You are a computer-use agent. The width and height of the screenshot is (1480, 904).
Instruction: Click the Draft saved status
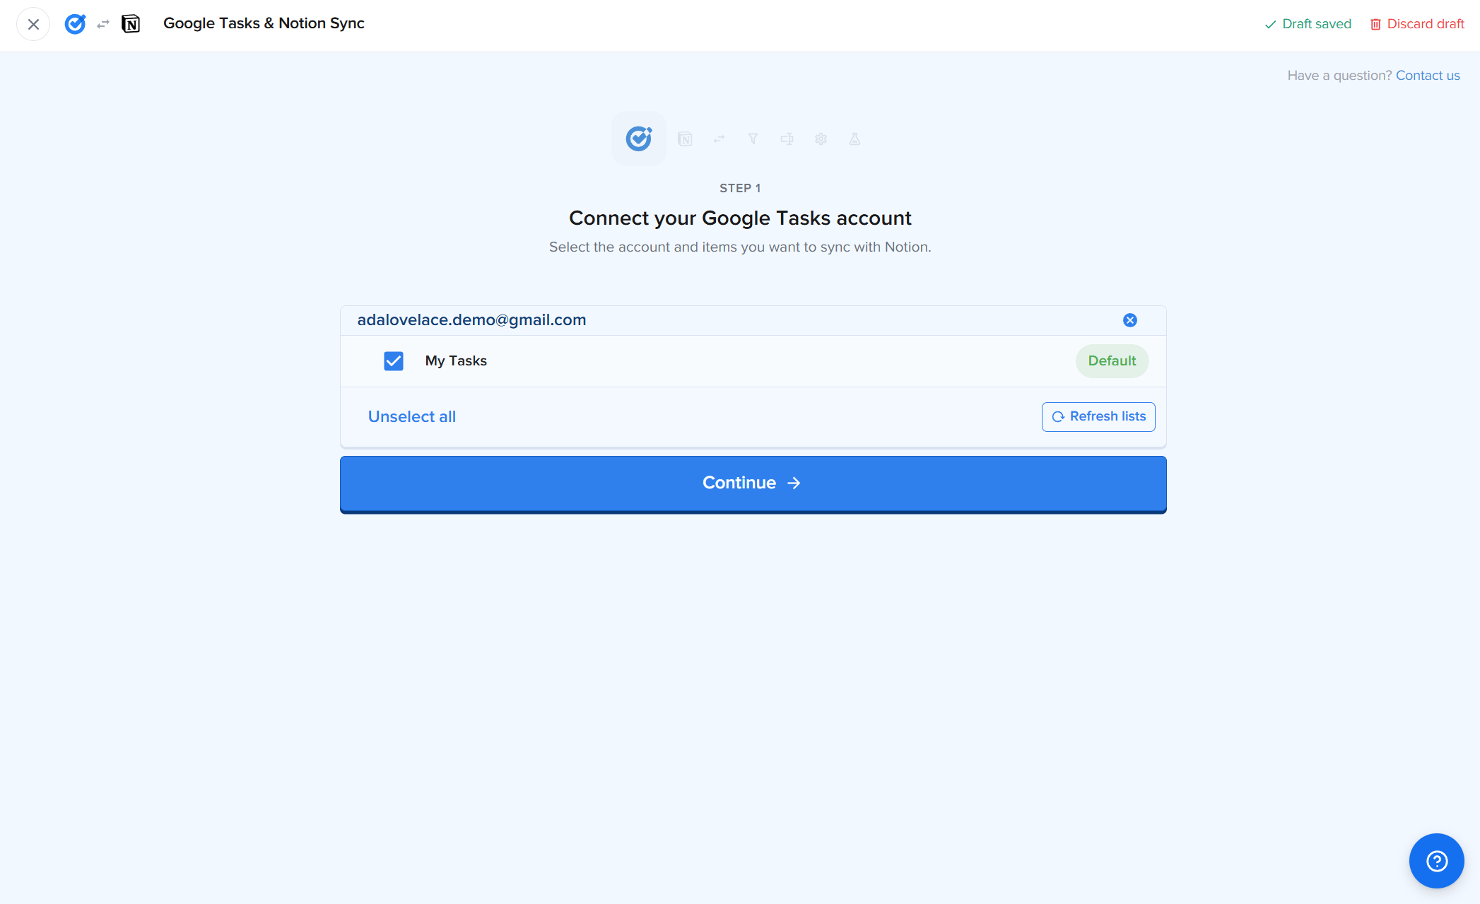pos(1308,24)
